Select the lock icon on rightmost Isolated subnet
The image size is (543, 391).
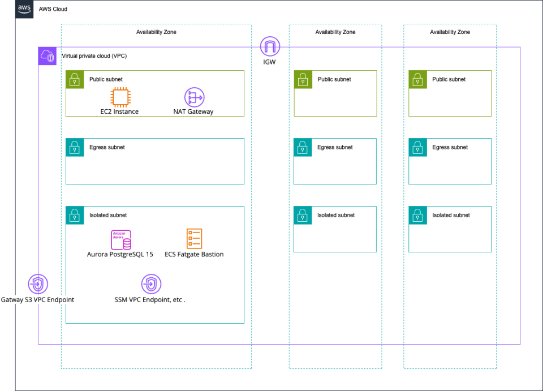tap(417, 215)
